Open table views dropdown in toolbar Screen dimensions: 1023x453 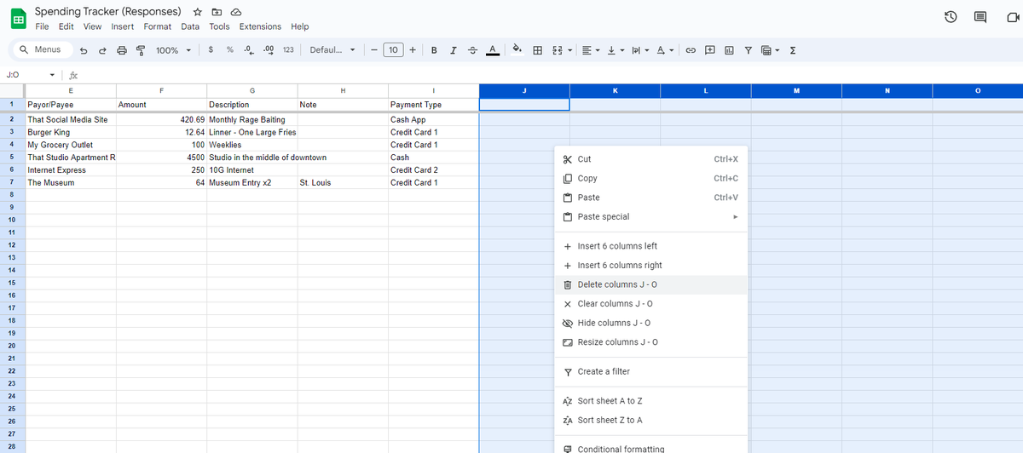pyautogui.click(x=770, y=50)
